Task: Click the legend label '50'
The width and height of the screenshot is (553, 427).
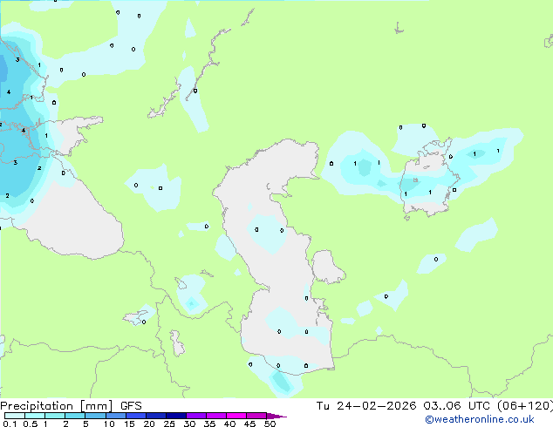Action: (270, 424)
